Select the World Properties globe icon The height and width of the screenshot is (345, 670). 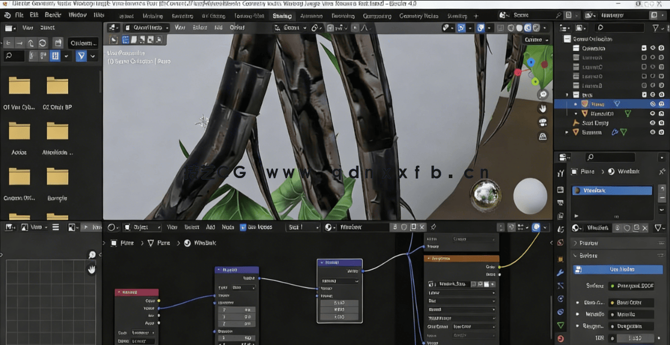tap(559, 242)
